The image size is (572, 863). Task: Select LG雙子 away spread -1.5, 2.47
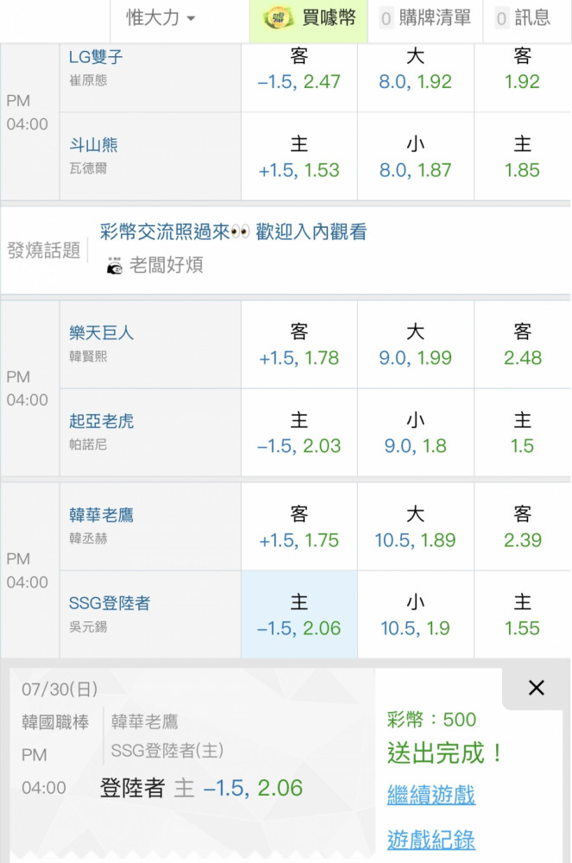299,69
